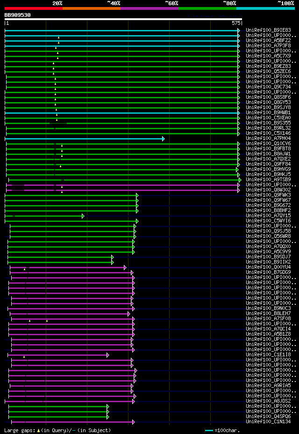This screenshot has height=434, width=299.
Task: Select the UniRef100_B9N0C3 label
Action: point(268,309)
